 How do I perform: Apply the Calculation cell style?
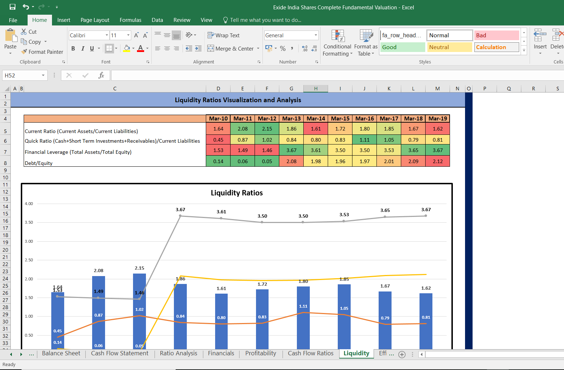[x=497, y=47]
